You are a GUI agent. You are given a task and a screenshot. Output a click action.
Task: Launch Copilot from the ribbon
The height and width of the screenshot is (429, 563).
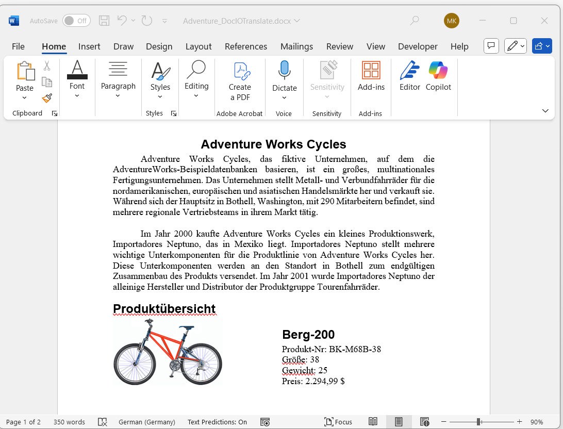coord(438,76)
